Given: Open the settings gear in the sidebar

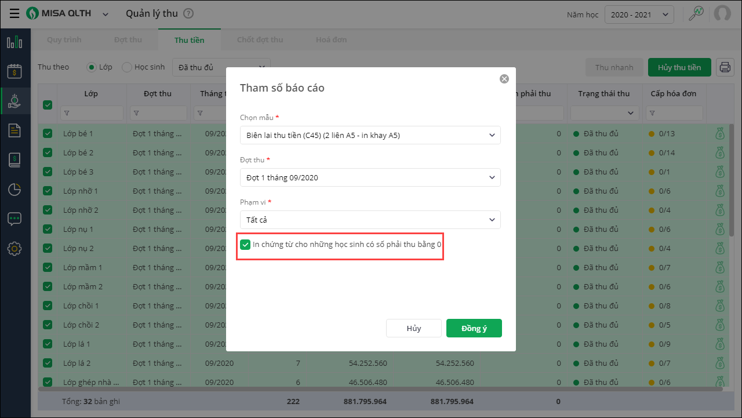Looking at the screenshot, I should [x=14, y=249].
